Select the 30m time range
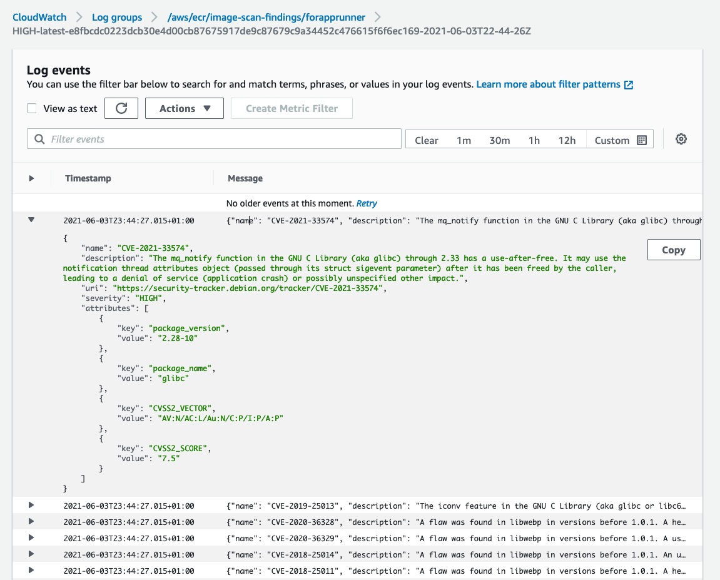 pyautogui.click(x=500, y=141)
